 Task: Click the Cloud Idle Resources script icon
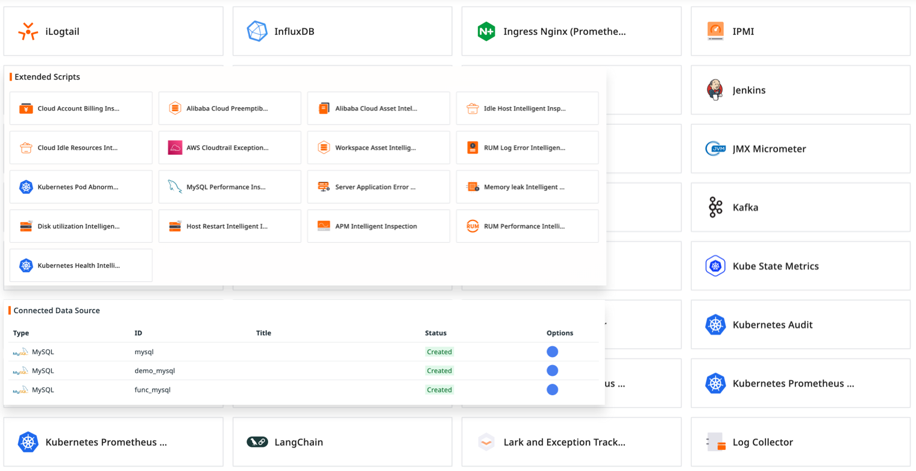click(26, 148)
